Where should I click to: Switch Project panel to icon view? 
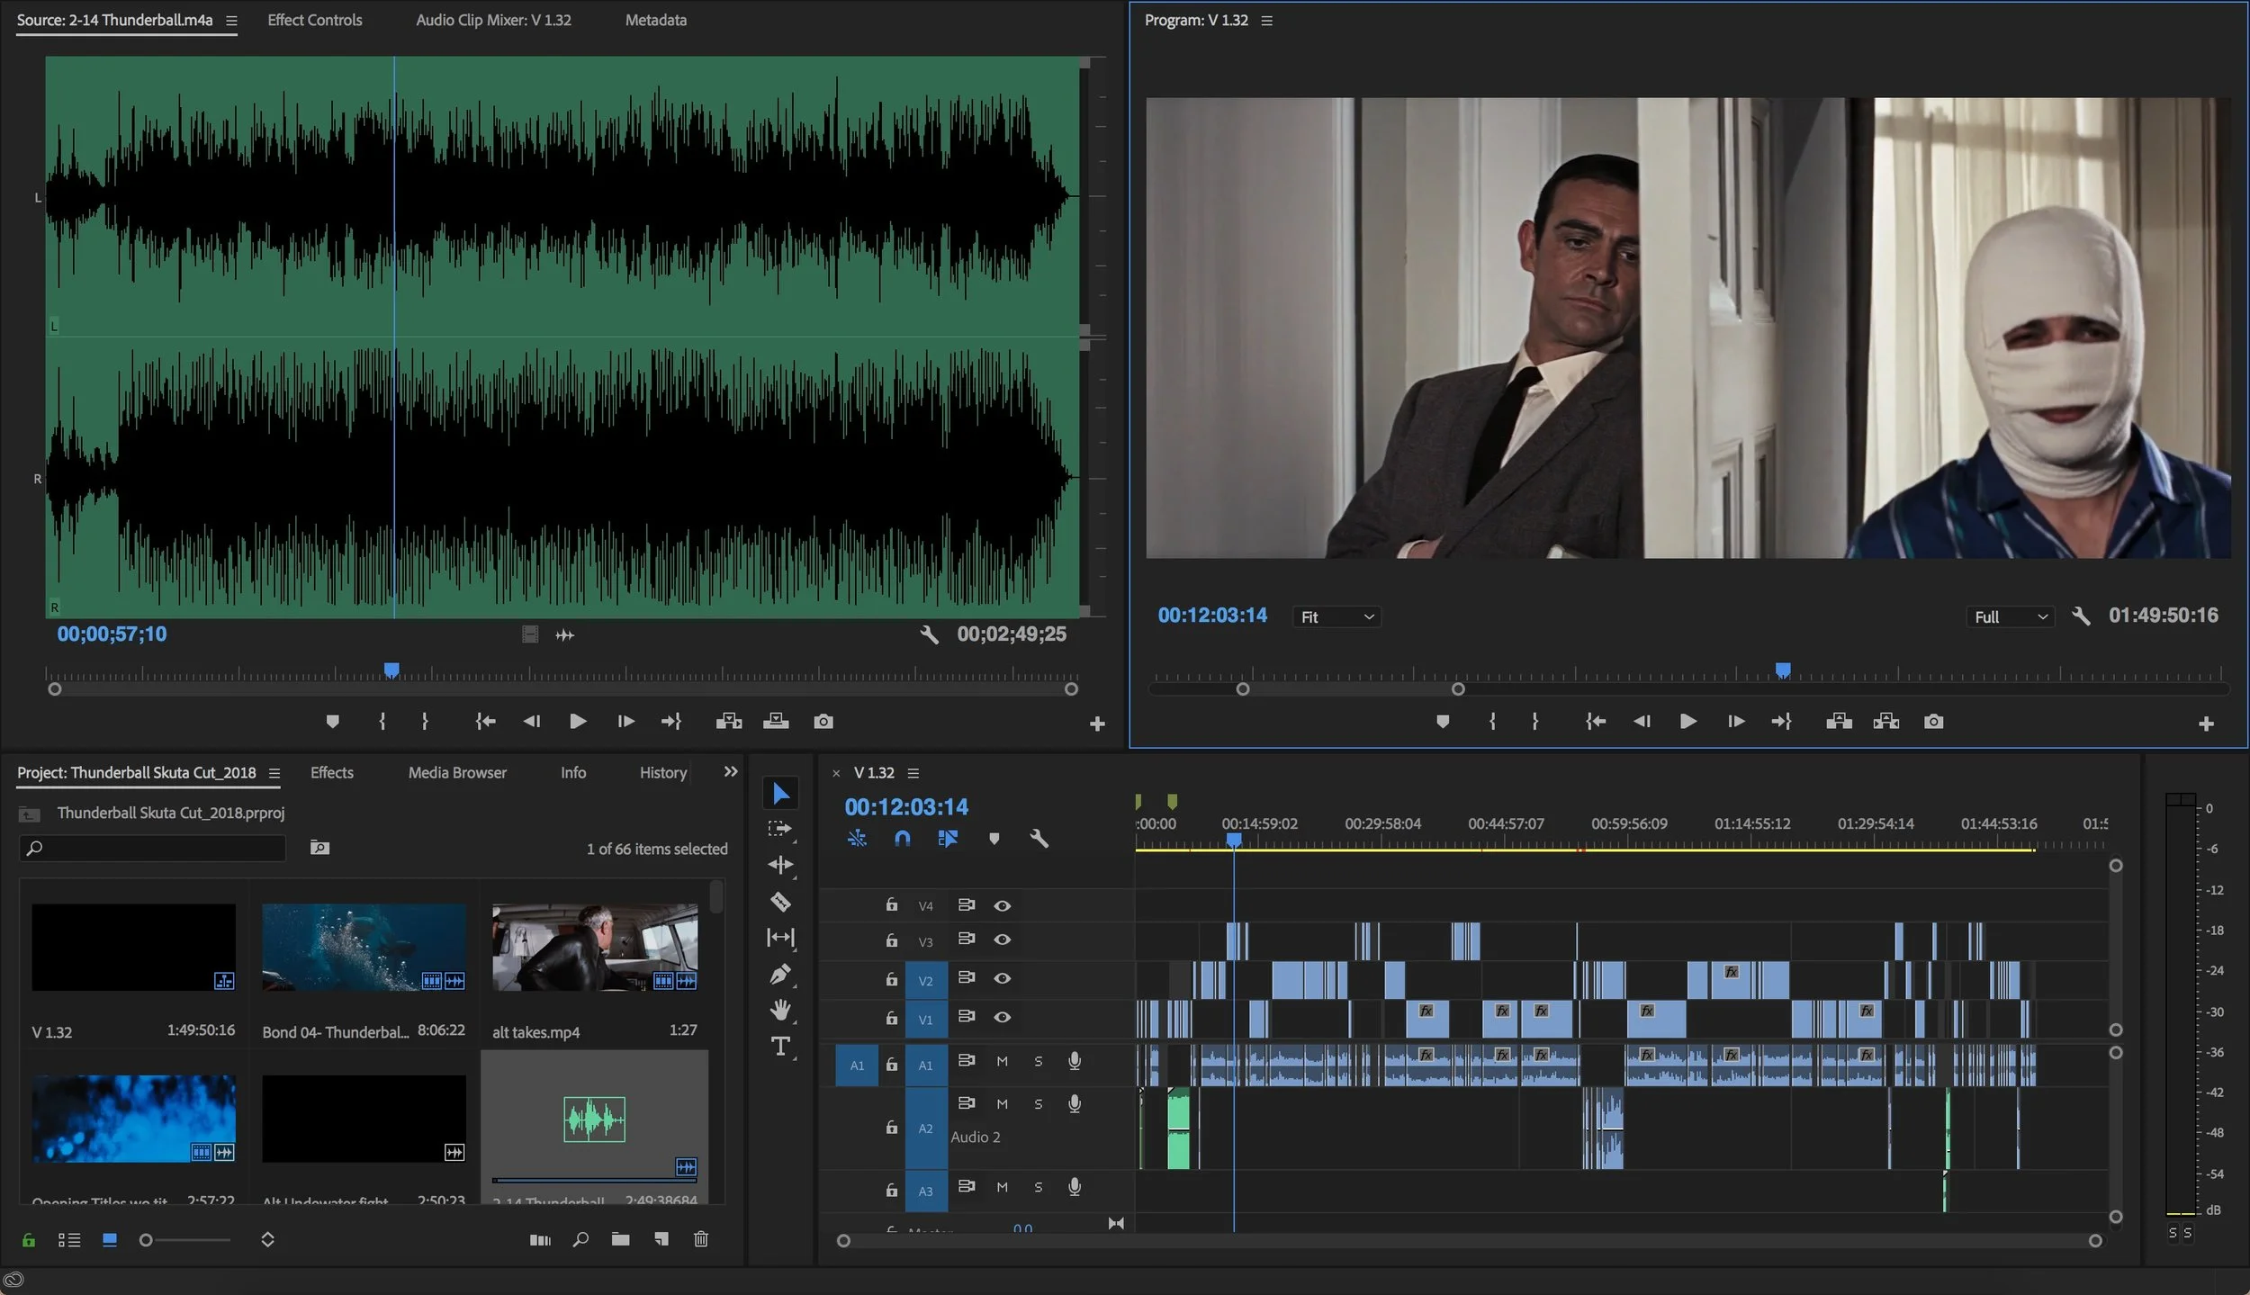click(x=110, y=1240)
